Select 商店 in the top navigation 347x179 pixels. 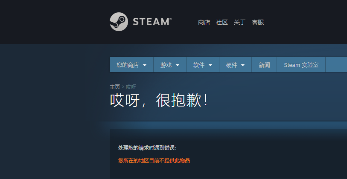click(x=204, y=22)
